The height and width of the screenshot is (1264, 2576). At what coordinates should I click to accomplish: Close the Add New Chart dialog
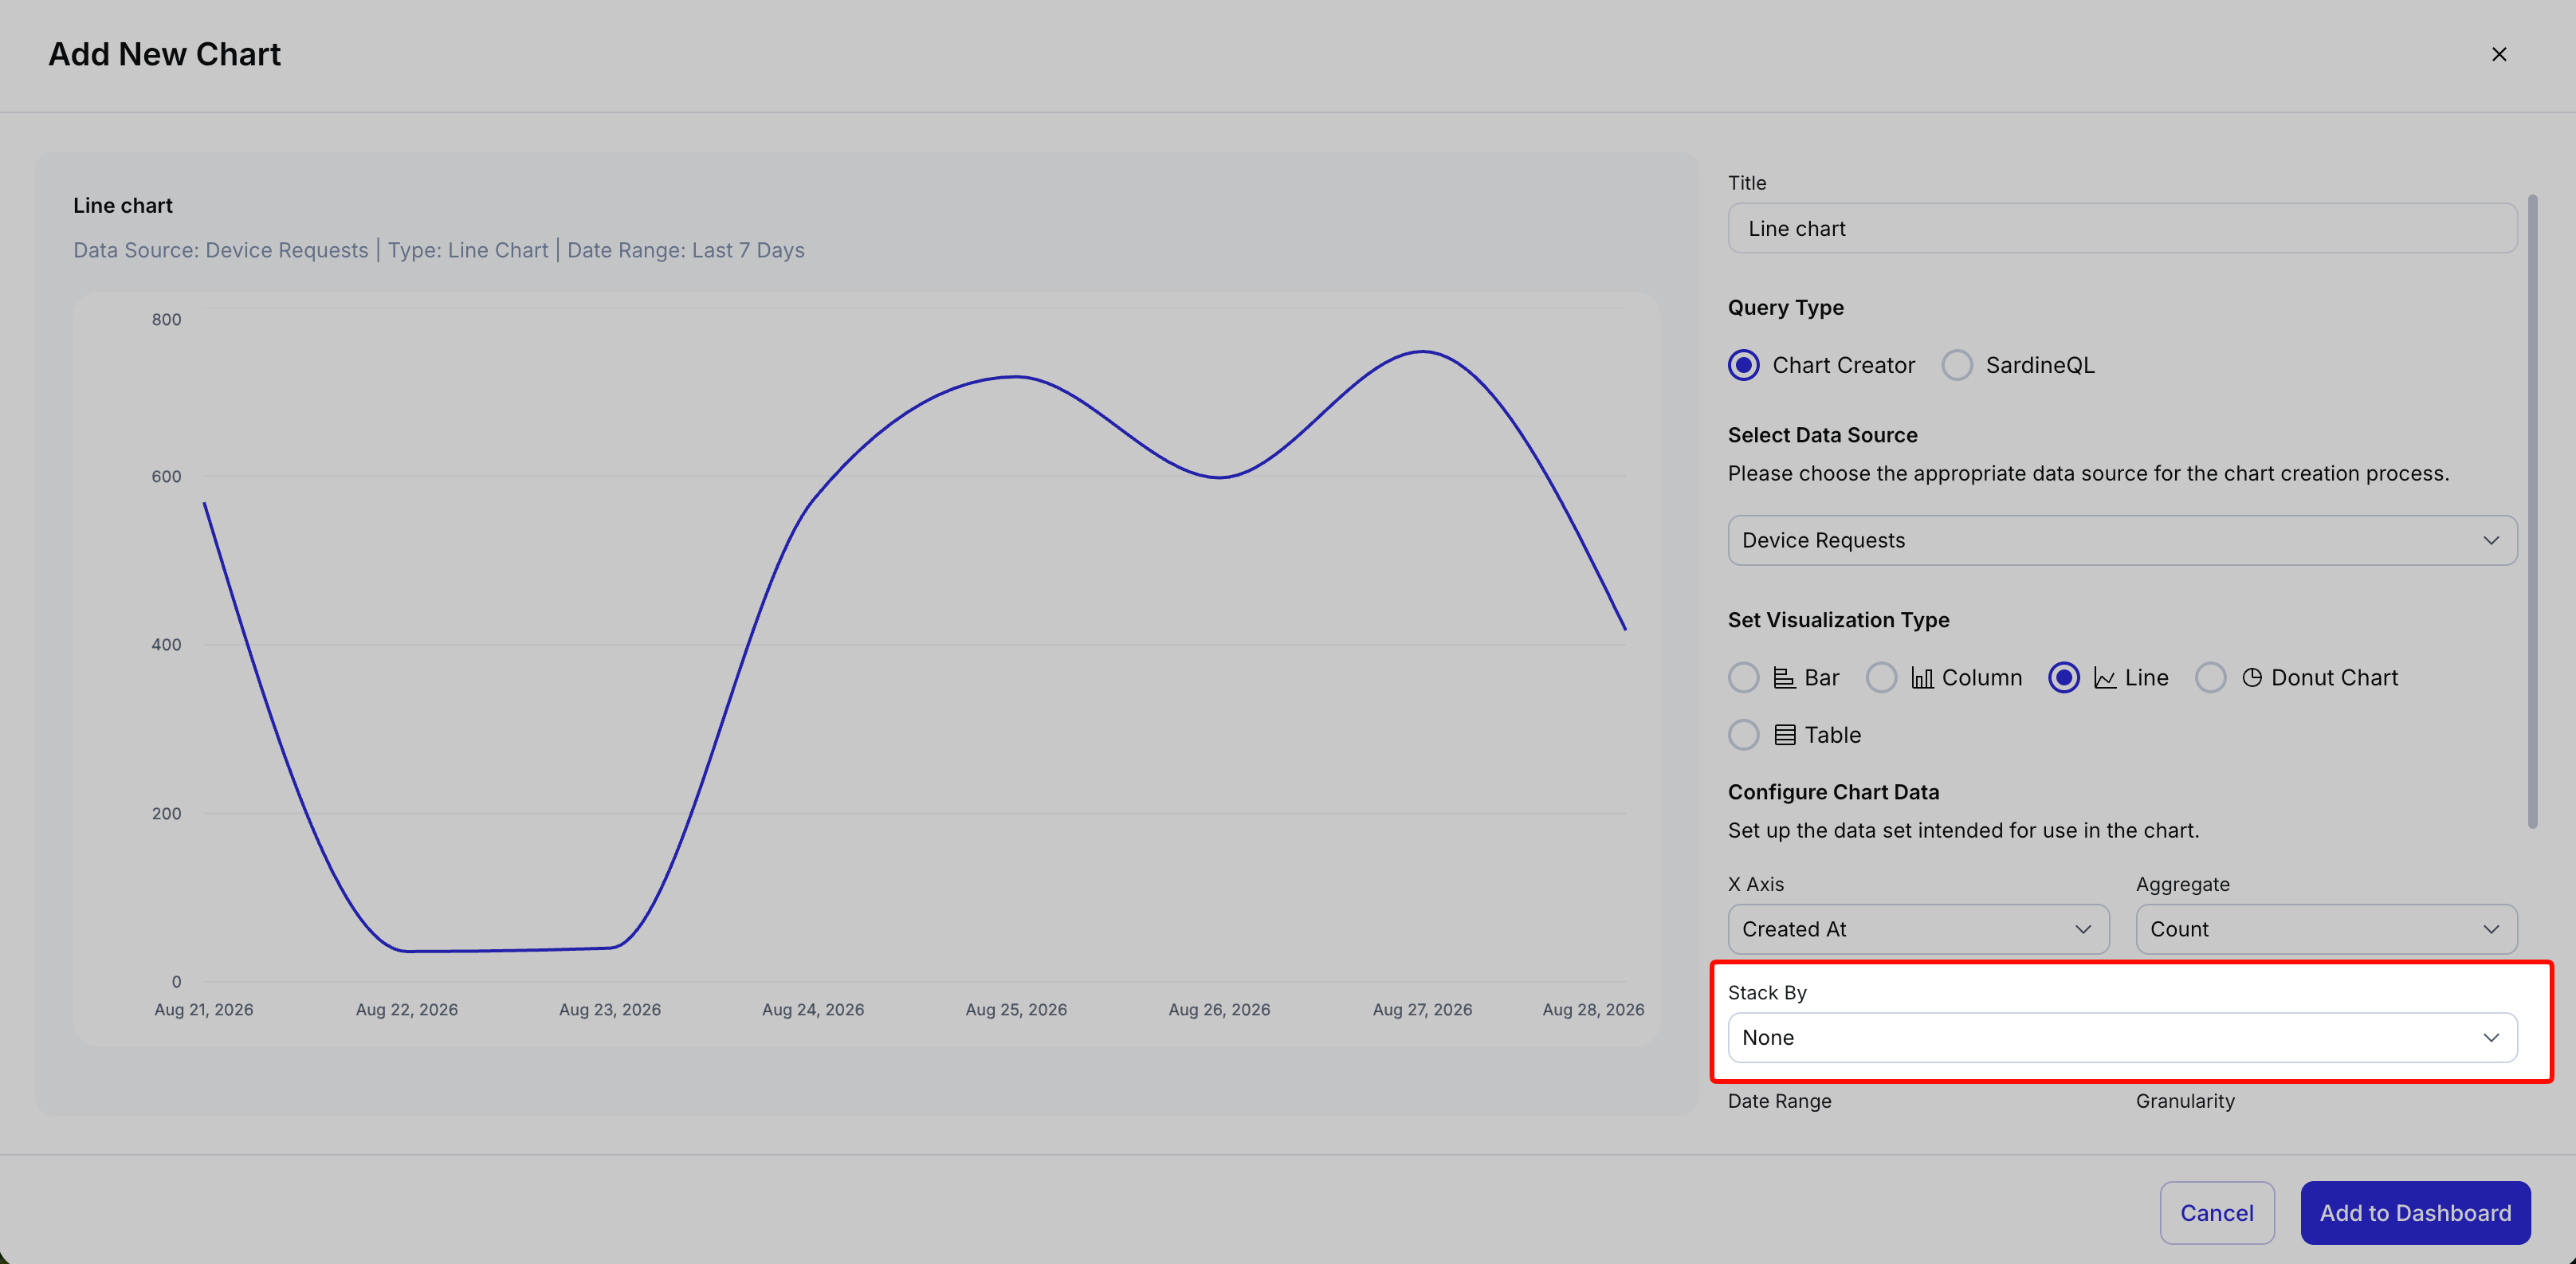click(x=2499, y=54)
